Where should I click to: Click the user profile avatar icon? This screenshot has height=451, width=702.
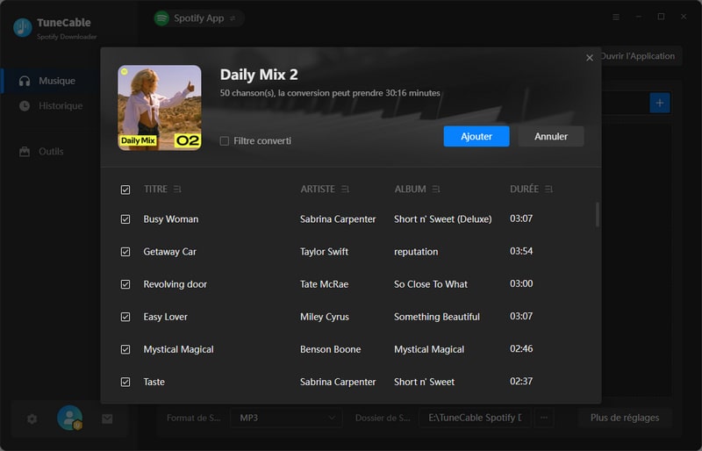pos(69,419)
